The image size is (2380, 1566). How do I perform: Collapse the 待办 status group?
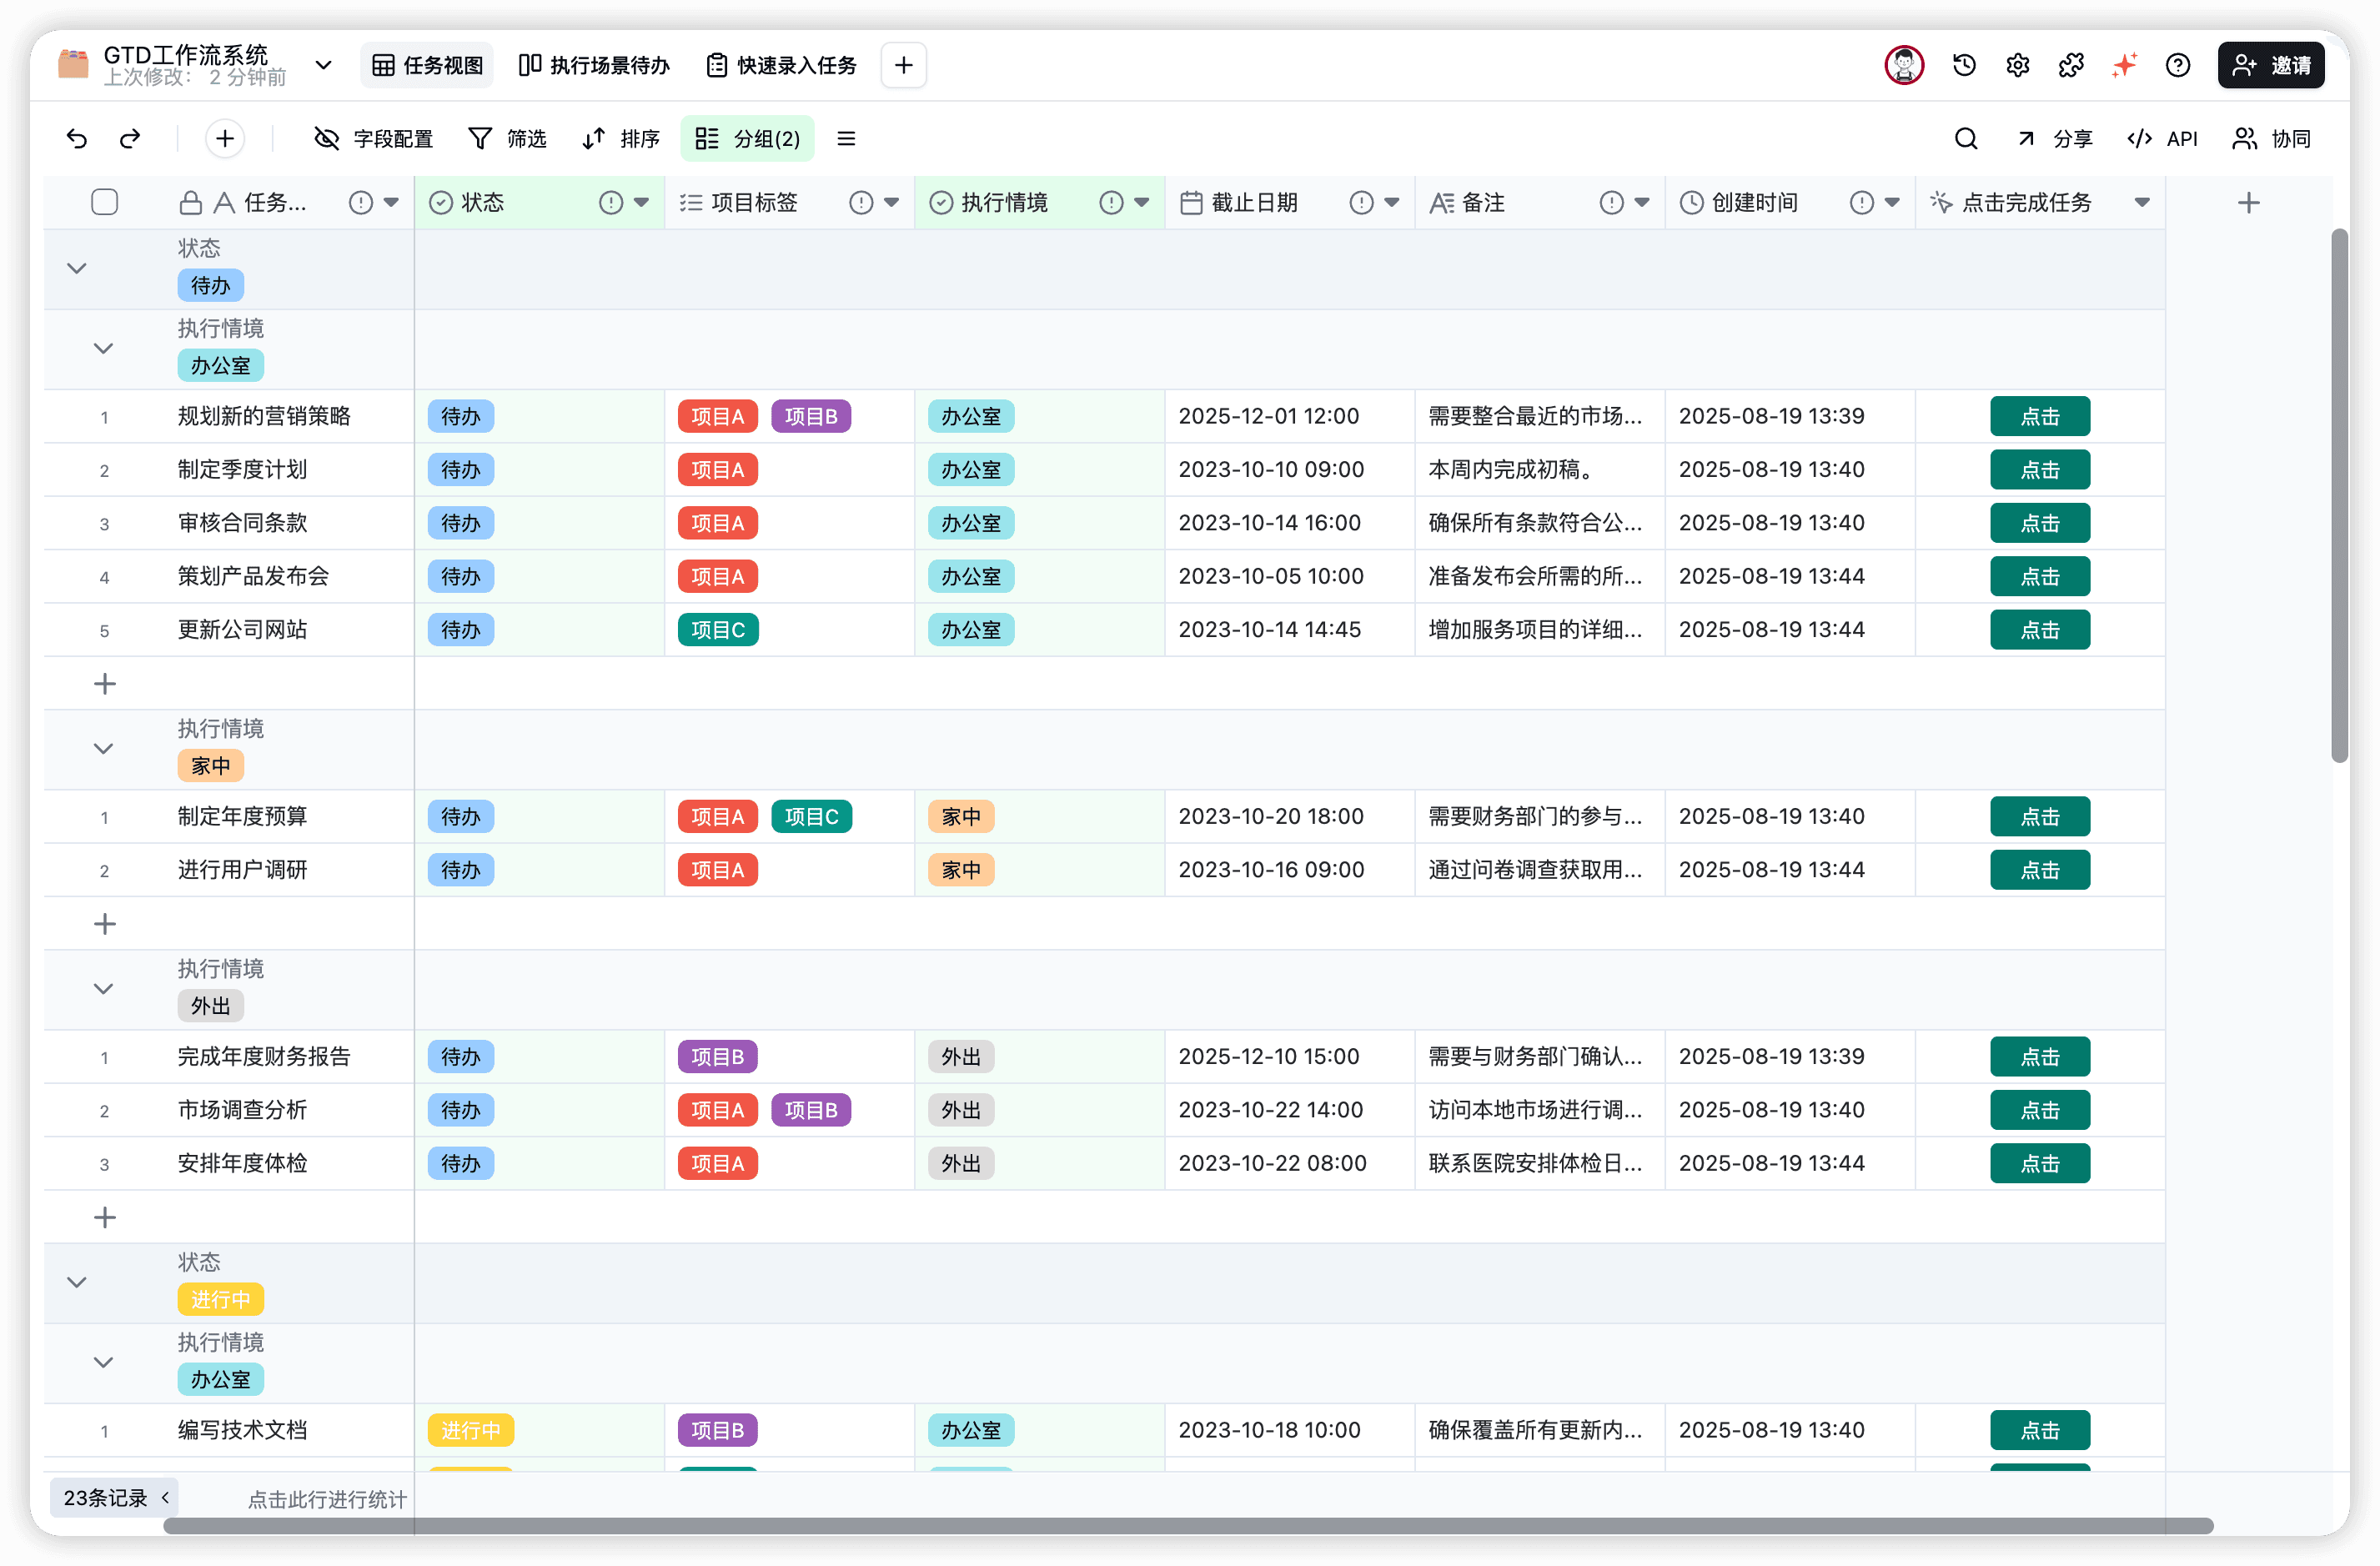click(77, 268)
